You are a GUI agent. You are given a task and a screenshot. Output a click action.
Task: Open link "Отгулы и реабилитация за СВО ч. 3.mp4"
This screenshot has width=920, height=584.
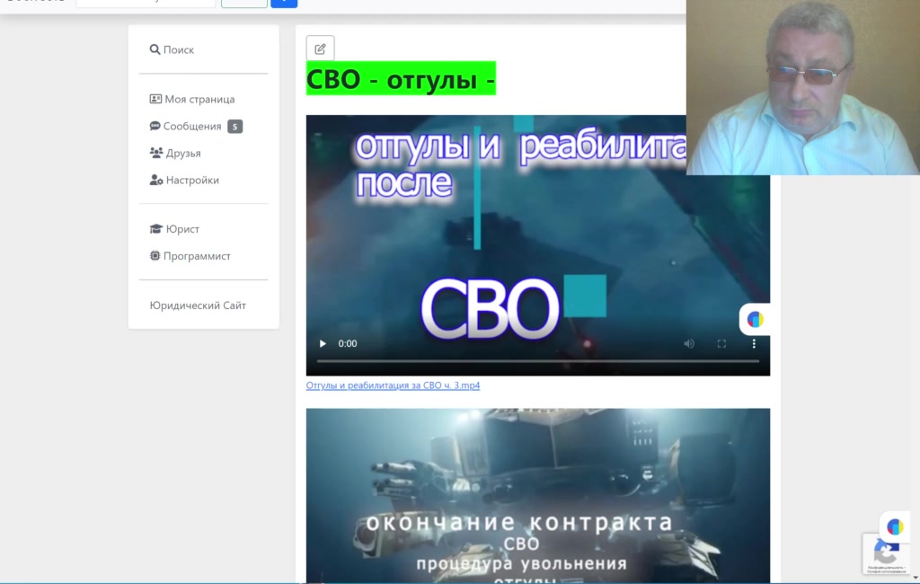click(393, 385)
